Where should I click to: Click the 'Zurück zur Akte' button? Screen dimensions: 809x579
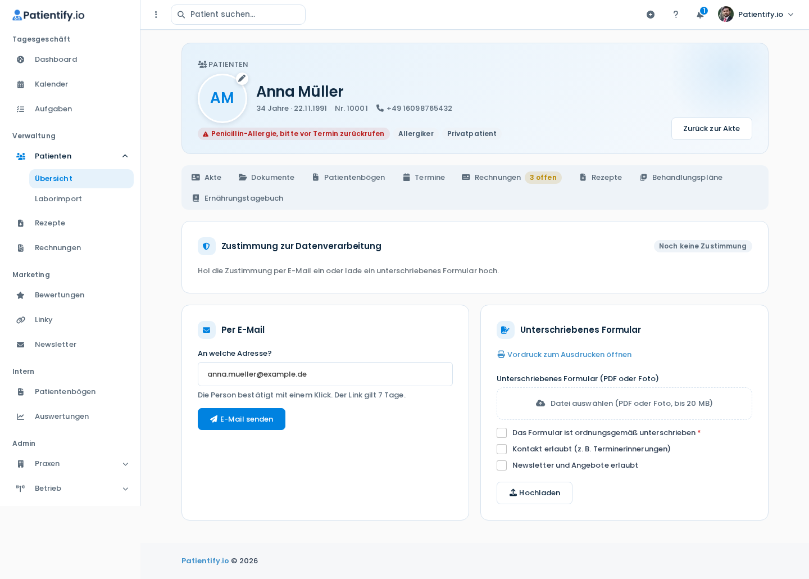[x=711, y=129]
